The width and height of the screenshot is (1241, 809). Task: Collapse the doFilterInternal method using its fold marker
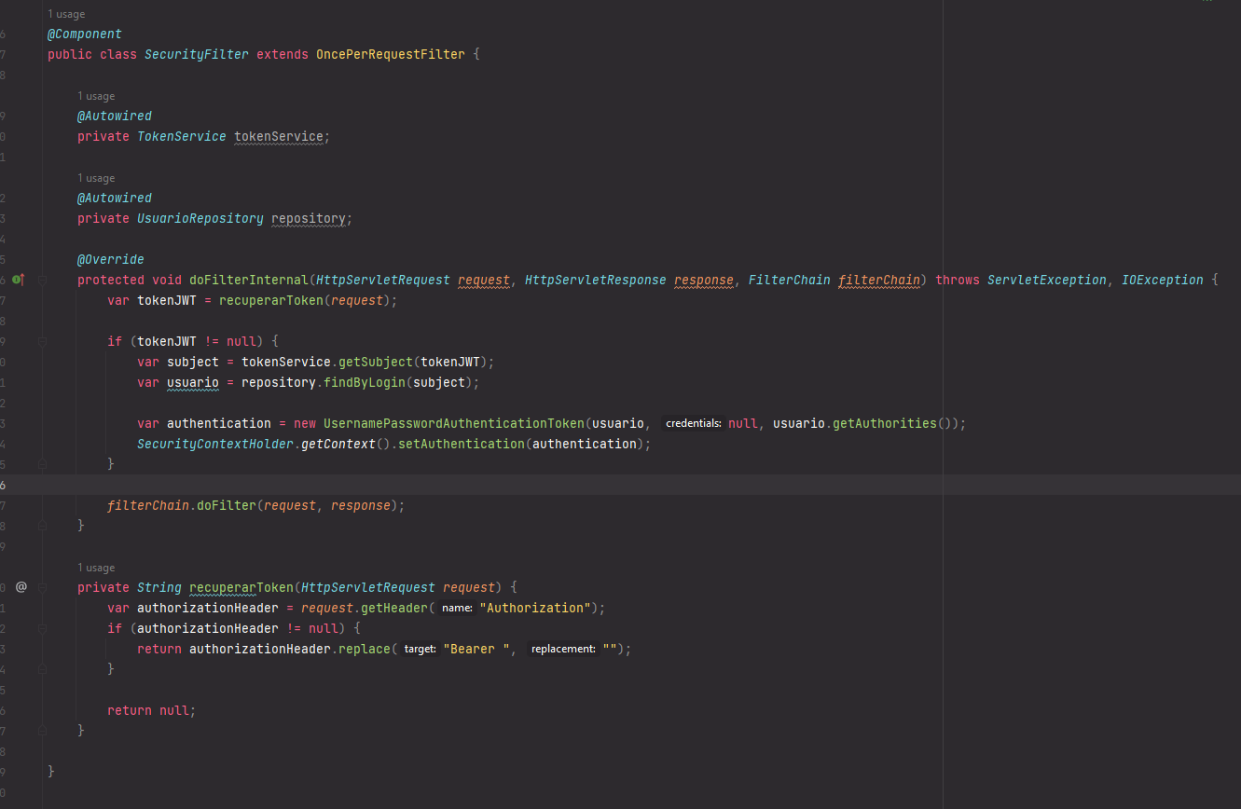[x=43, y=280]
